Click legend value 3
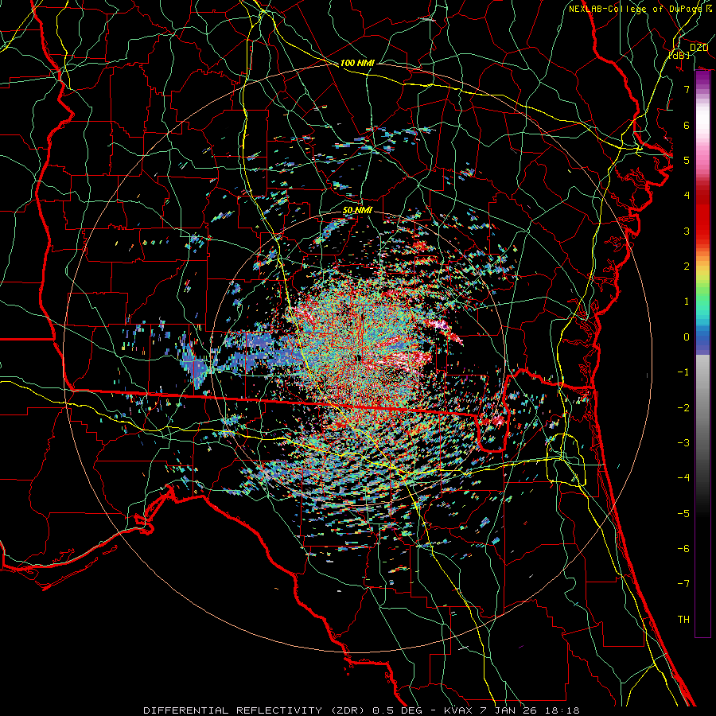 (x=687, y=231)
